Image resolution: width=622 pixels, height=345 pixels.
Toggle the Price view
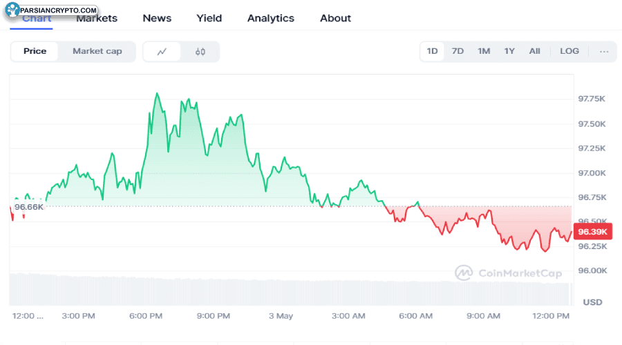click(35, 51)
